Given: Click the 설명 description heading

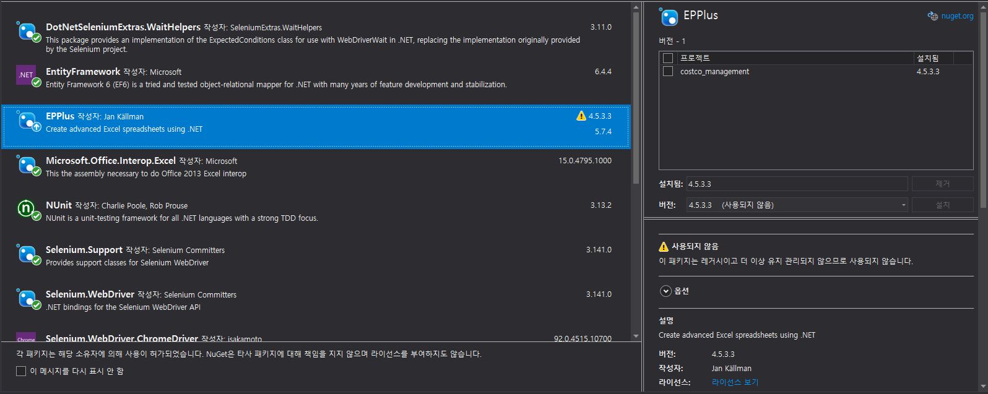Looking at the screenshot, I should [666, 320].
